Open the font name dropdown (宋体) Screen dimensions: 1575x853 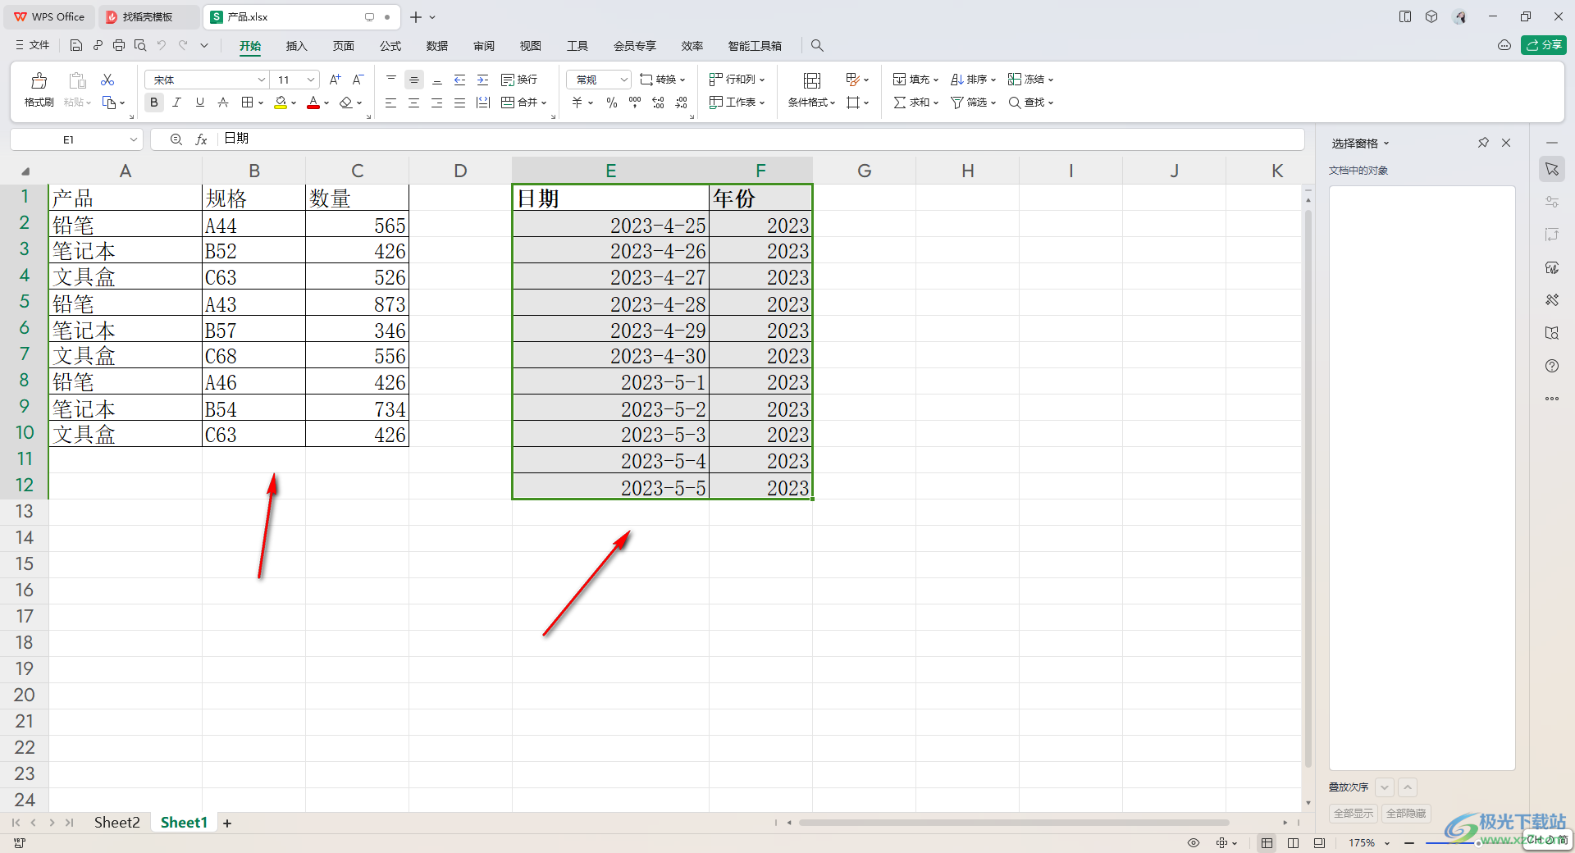tap(262, 80)
